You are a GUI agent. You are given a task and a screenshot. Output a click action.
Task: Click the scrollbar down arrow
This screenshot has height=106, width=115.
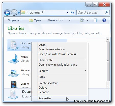click(108, 86)
